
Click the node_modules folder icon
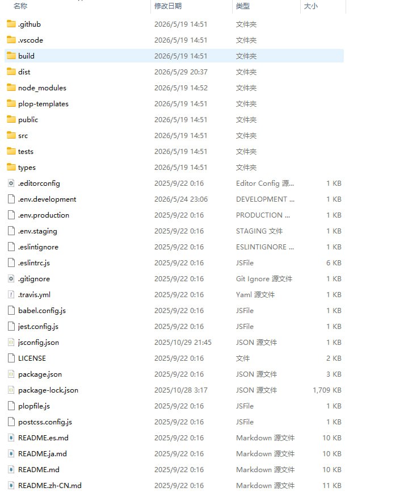pos(11,87)
